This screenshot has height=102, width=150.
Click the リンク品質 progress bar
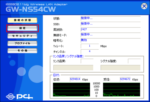tap(73, 68)
